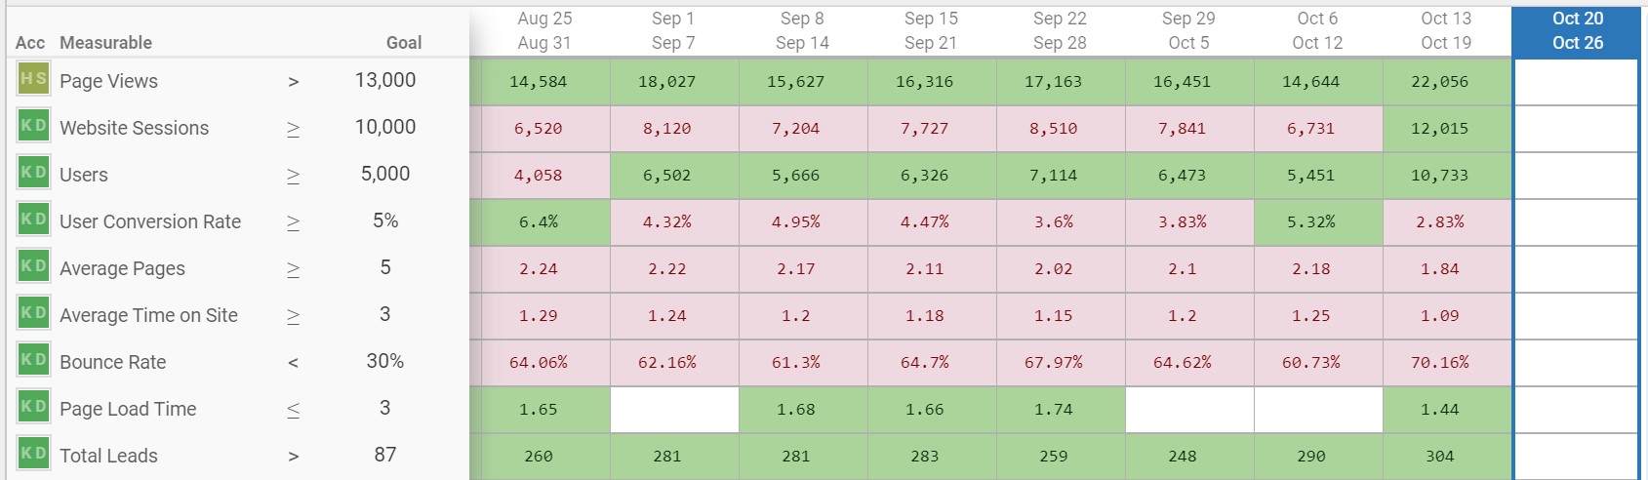Click the KD avatar beside User Conversion Rate
The image size is (1648, 480).
pos(33,220)
